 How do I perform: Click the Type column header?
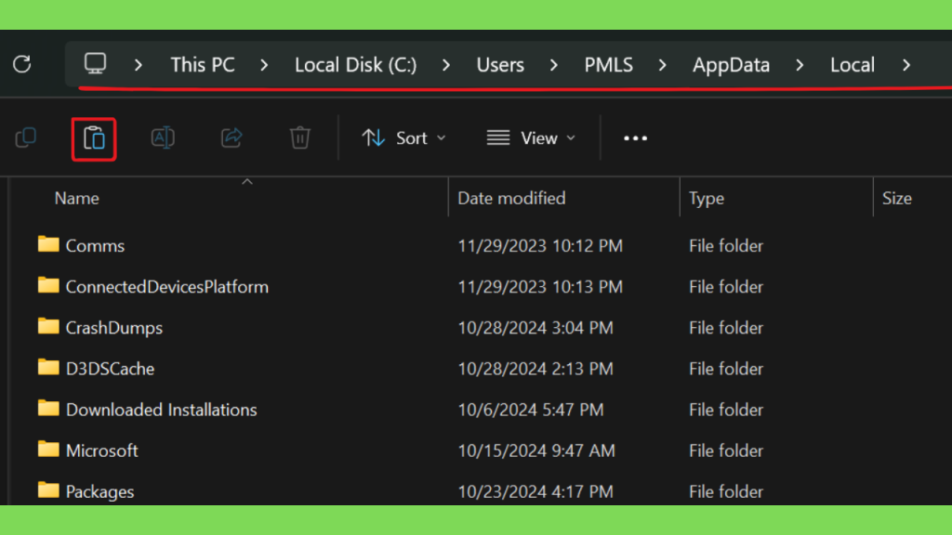point(707,199)
